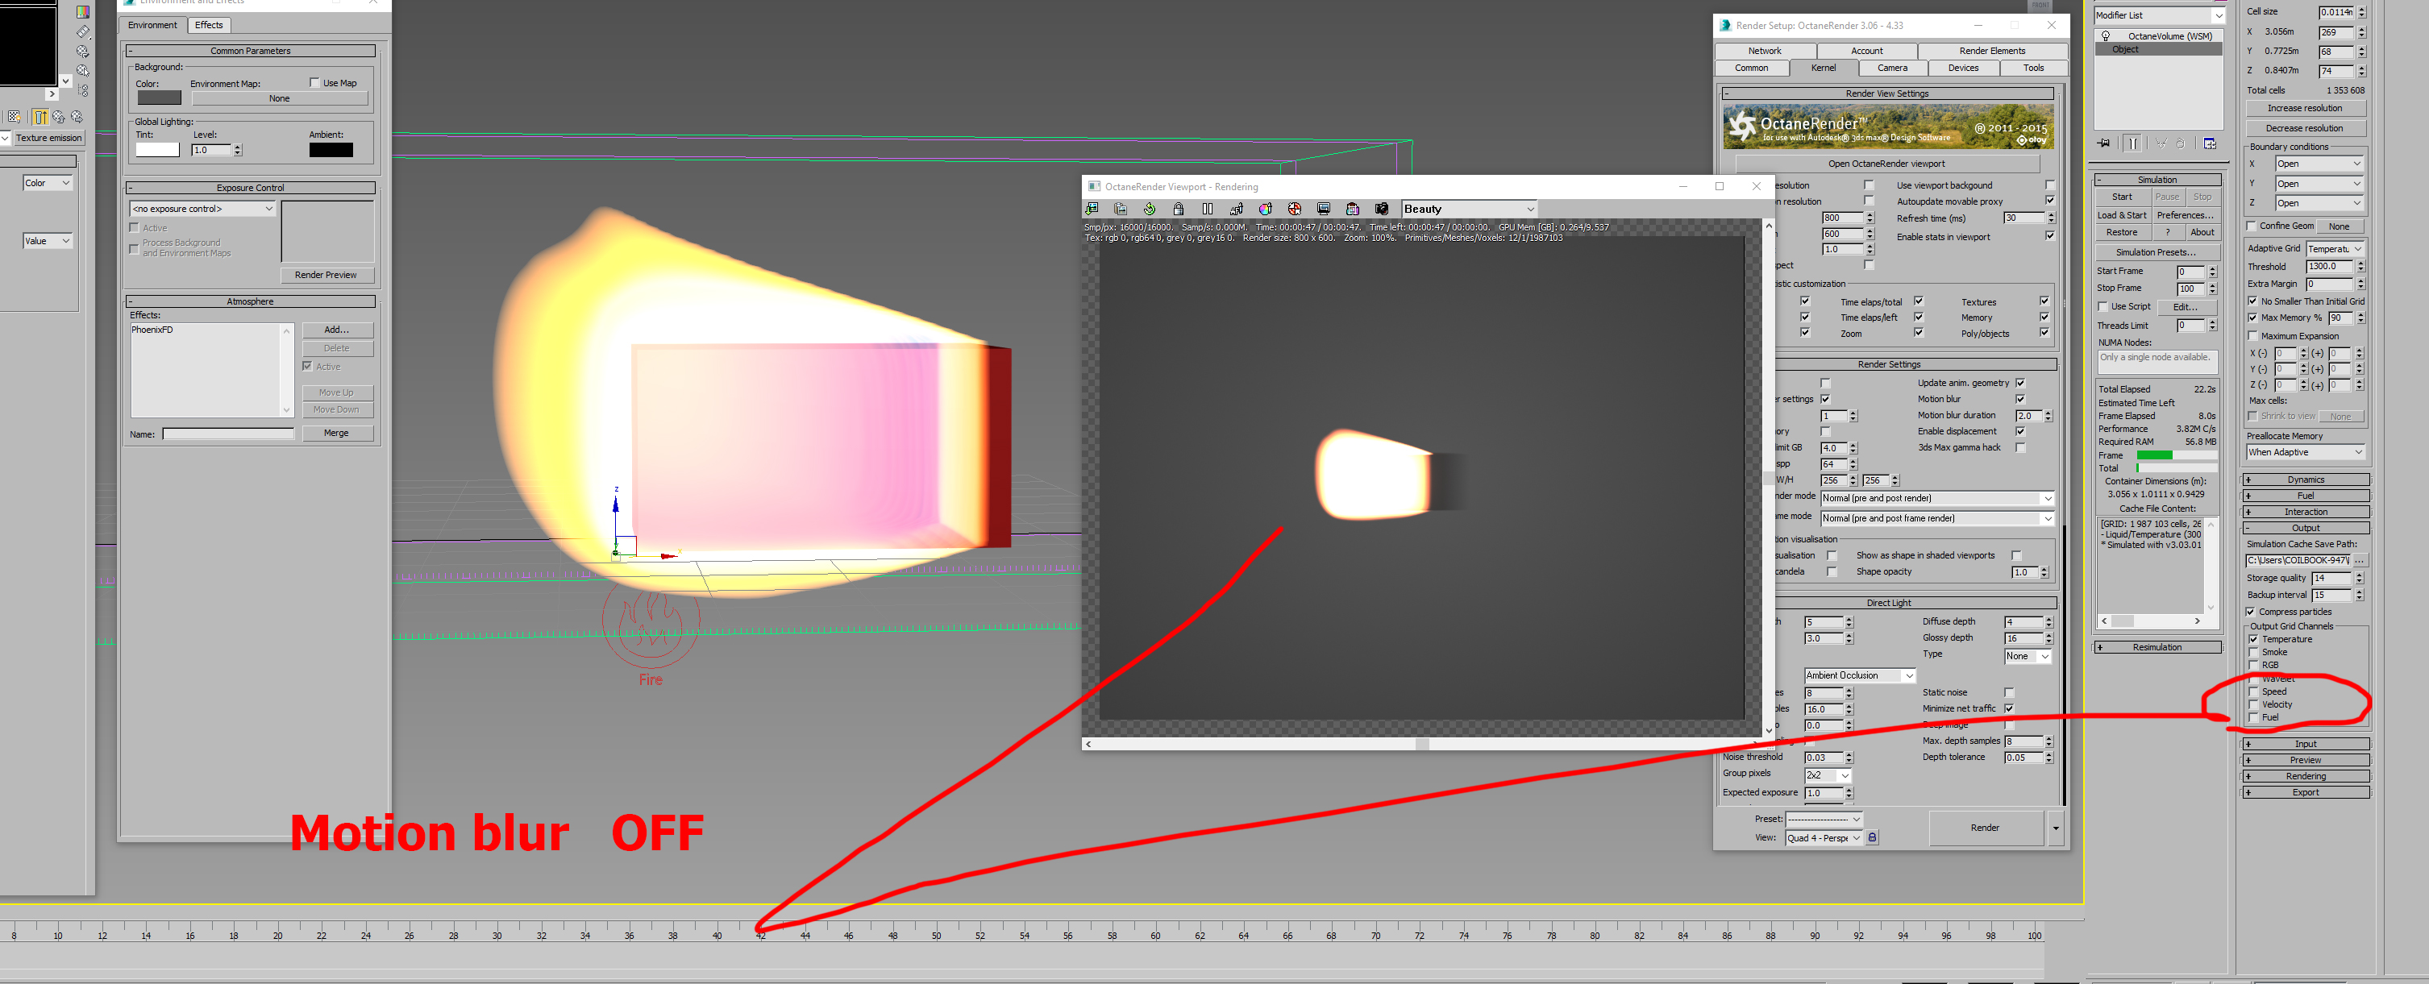The height and width of the screenshot is (984, 2429).
Task: Click the white balance color picker icon
Action: click(x=1266, y=210)
